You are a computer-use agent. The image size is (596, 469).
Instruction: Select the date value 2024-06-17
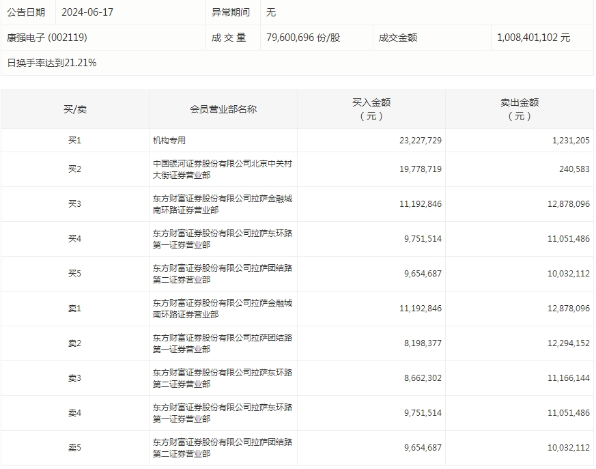pyautogui.click(x=87, y=12)
